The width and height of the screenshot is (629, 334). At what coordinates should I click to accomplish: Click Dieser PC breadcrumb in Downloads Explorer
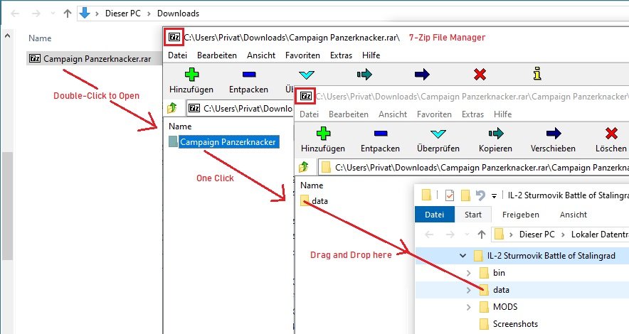123,14
